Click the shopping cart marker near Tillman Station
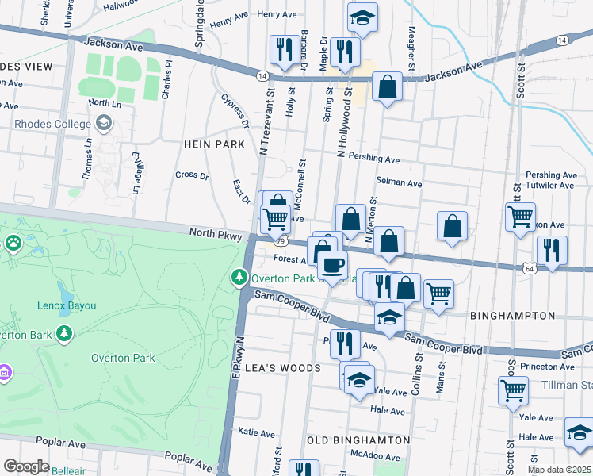 513,391
